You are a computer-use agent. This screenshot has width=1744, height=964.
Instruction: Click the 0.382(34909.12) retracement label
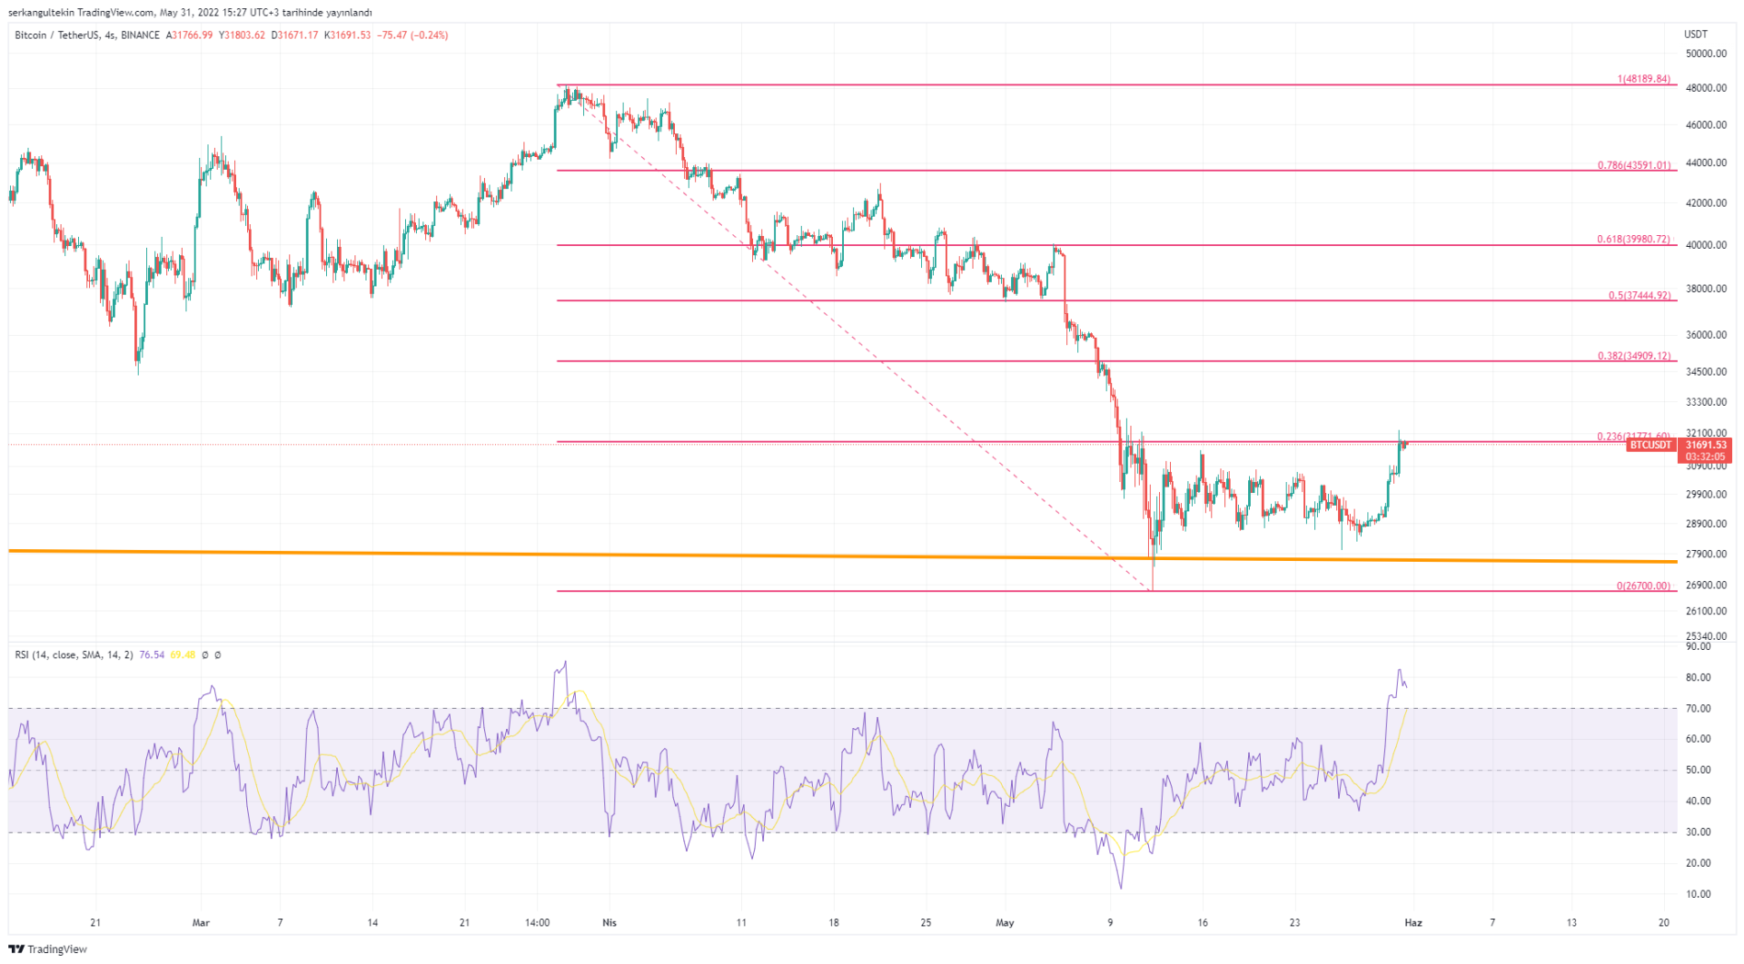(1633, 356)
